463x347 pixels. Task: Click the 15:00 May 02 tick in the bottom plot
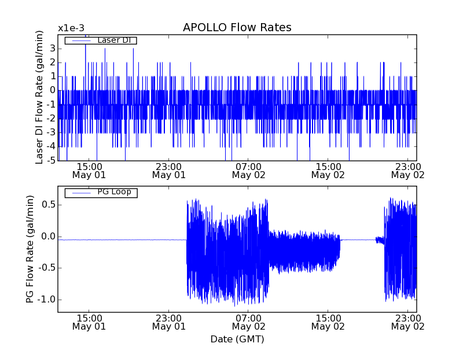328,322
